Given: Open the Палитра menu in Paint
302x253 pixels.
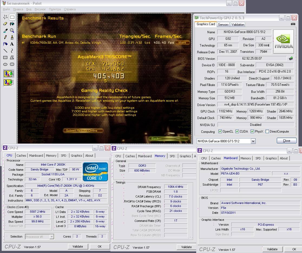Looking at the screenshot, I should pyautogui.click(x=55, y=9).
